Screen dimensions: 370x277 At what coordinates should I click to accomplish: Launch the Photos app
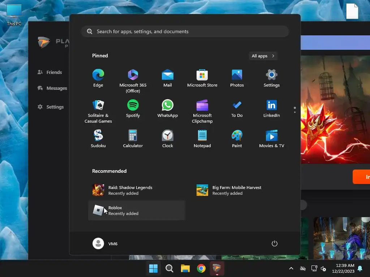(237, 78)
